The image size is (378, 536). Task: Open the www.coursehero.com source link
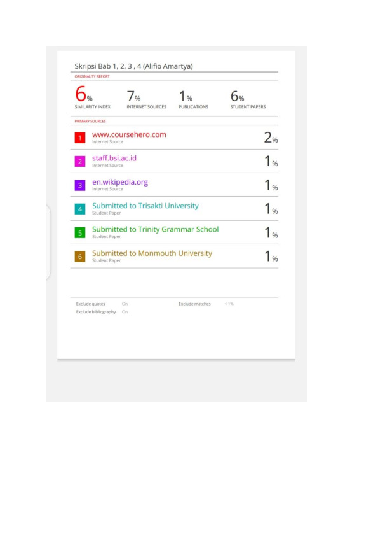(129, 135)
